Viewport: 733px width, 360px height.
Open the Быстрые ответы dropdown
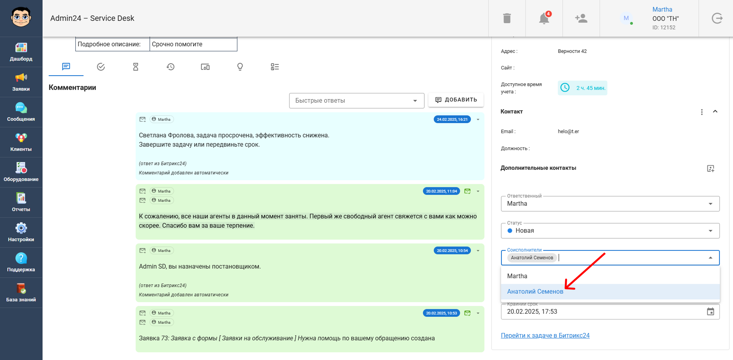[x=356, y=101]
